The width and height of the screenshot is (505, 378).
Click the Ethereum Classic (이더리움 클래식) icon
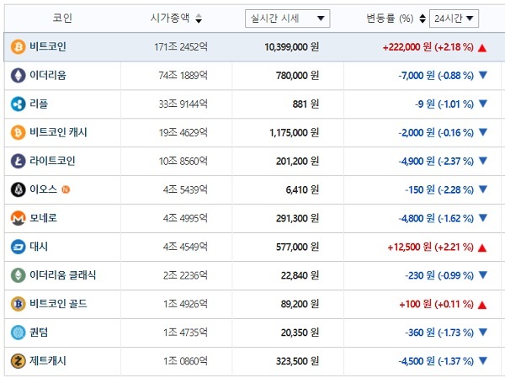(x=19, y=275)
